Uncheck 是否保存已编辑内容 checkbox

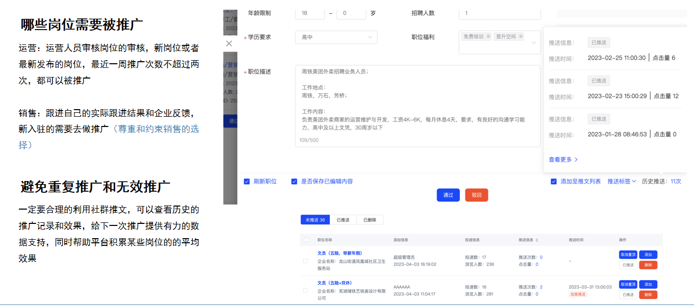tap(294, 181)
